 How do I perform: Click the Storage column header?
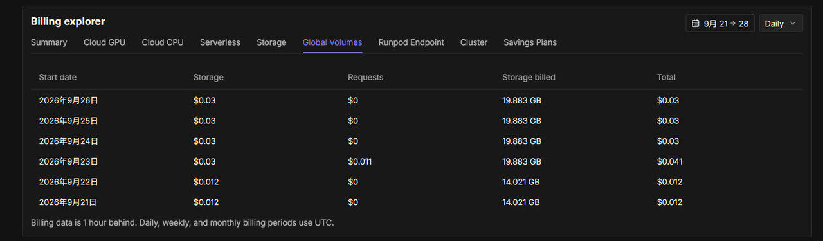(x=208, y=77)
